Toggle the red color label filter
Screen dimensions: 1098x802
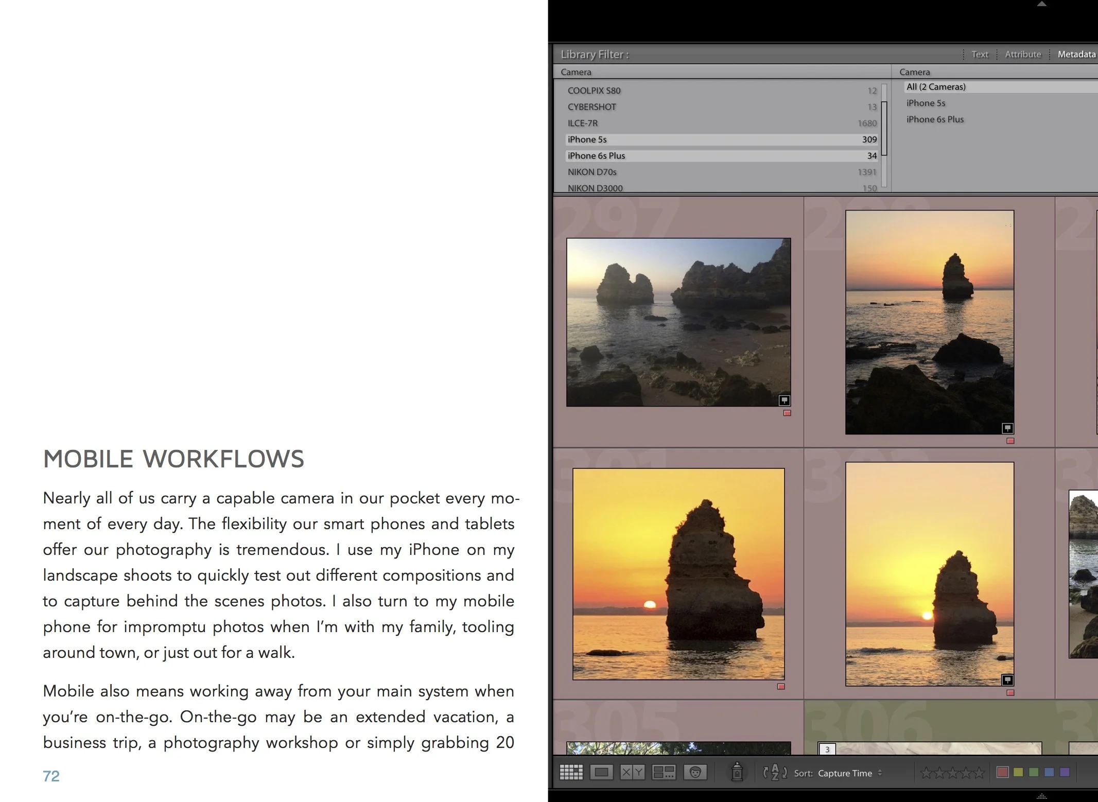coord(1002,772)
